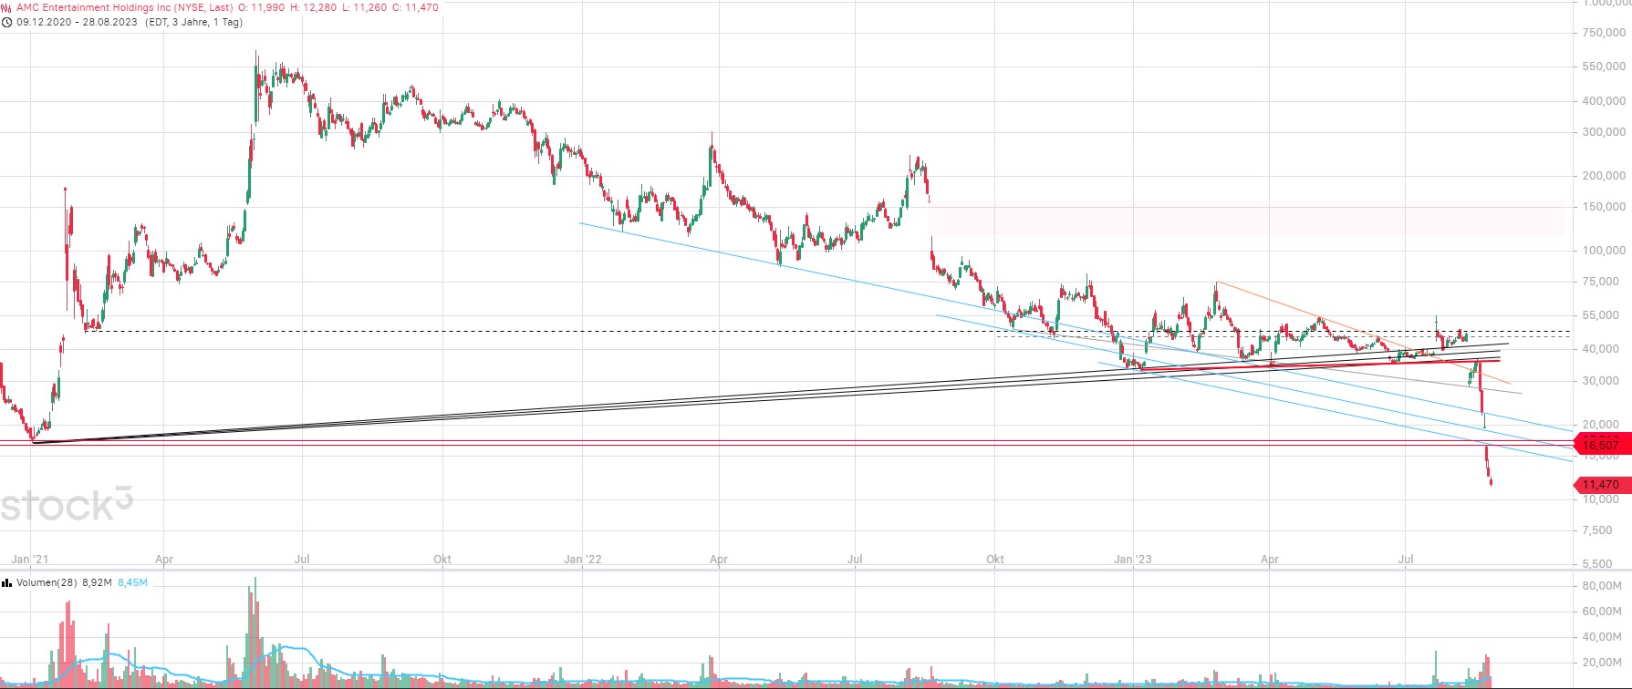Click the 550,000 price axis label

click(x=1603, y=67)
